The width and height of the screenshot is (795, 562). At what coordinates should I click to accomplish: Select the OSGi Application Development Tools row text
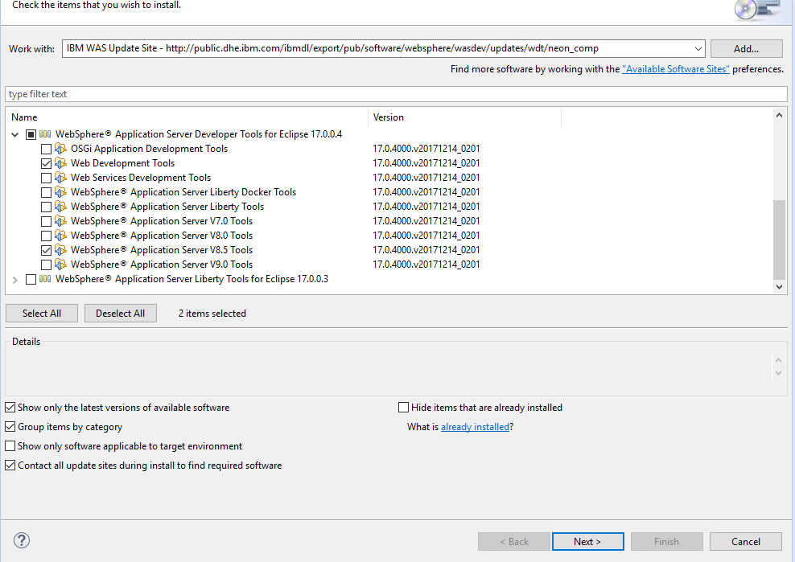click(x=149, y=149)
